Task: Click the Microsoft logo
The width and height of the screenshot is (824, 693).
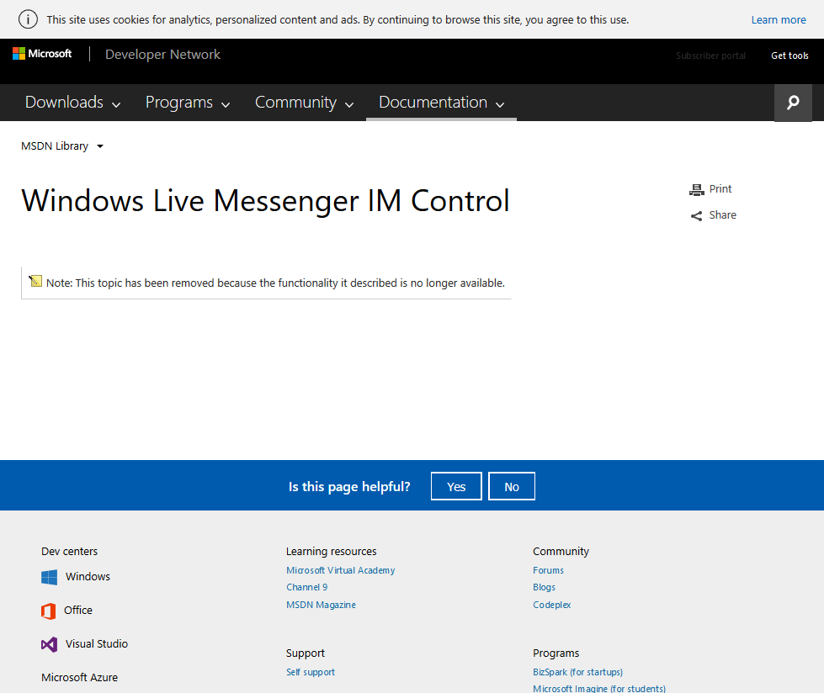Action: click(42, 54)
